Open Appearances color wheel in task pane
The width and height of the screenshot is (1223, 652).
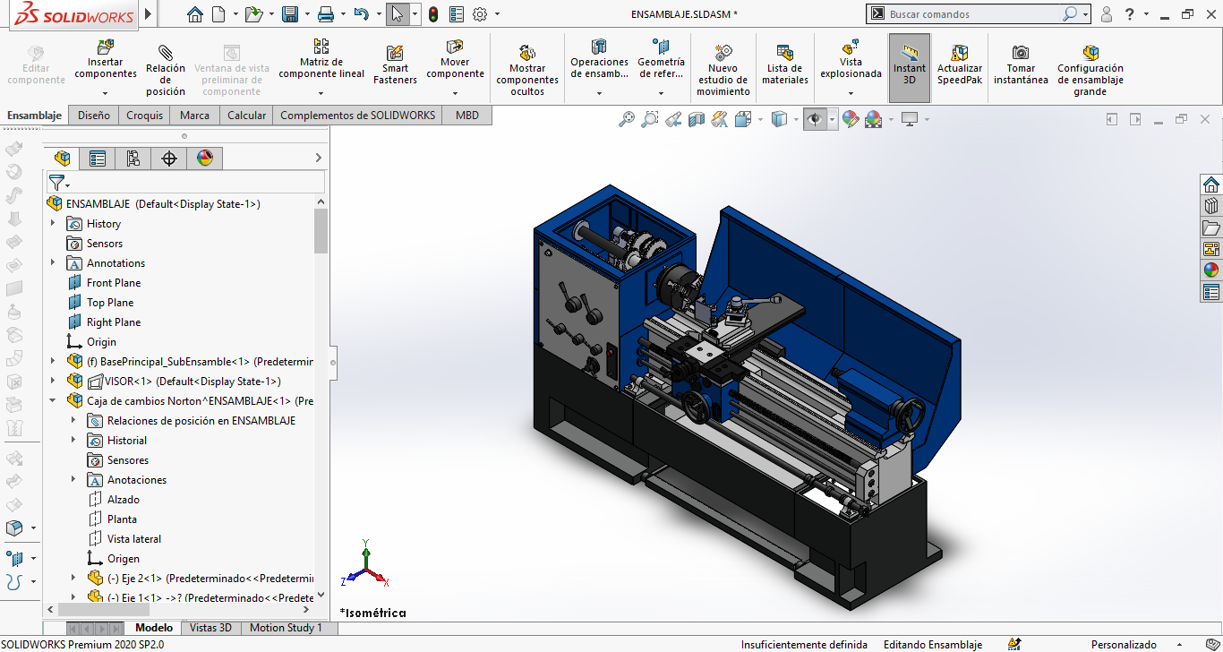pos(1211,270)
